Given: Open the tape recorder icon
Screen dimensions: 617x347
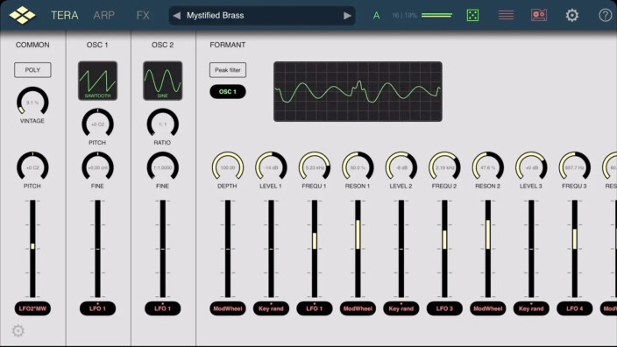Looking at the screenshot, I should coord(539,16).
